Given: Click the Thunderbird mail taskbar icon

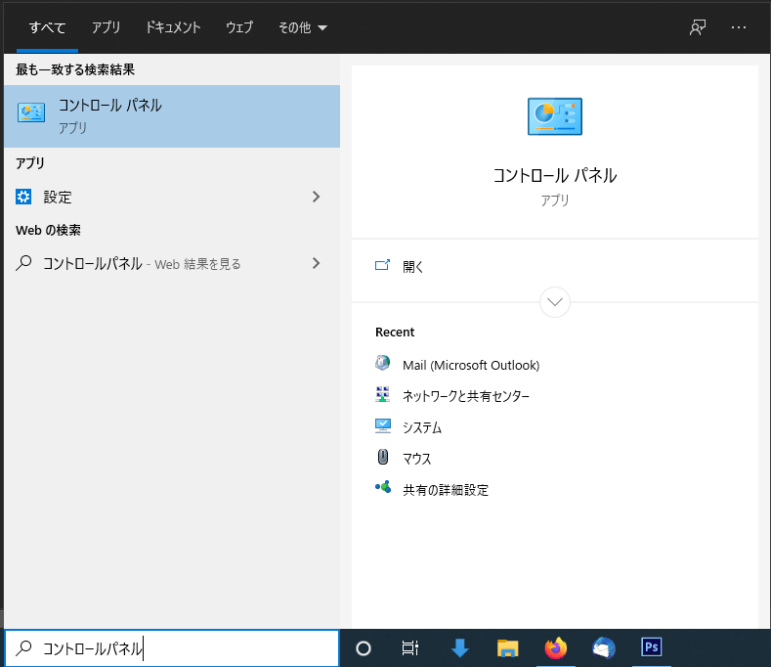Looking at the screenshot, I should pos(603,647).
